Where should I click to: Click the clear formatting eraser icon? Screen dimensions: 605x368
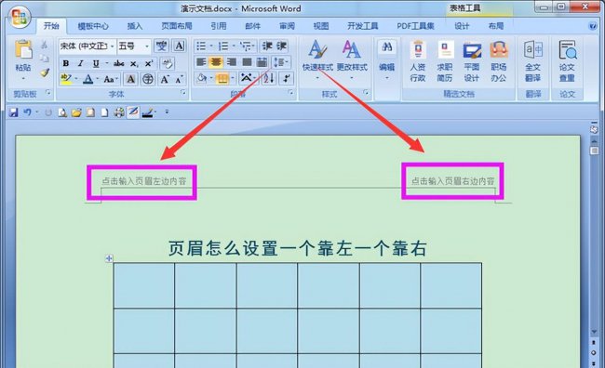pyautogui.click(x=167, y=63)
